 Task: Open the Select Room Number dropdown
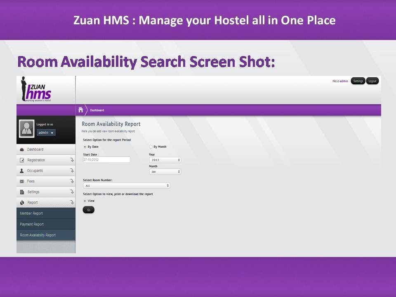click(126, 186)
